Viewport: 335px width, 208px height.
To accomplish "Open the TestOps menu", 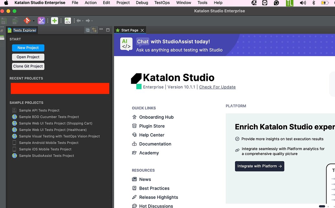I will pyautogui.click(x=162, y=3).
